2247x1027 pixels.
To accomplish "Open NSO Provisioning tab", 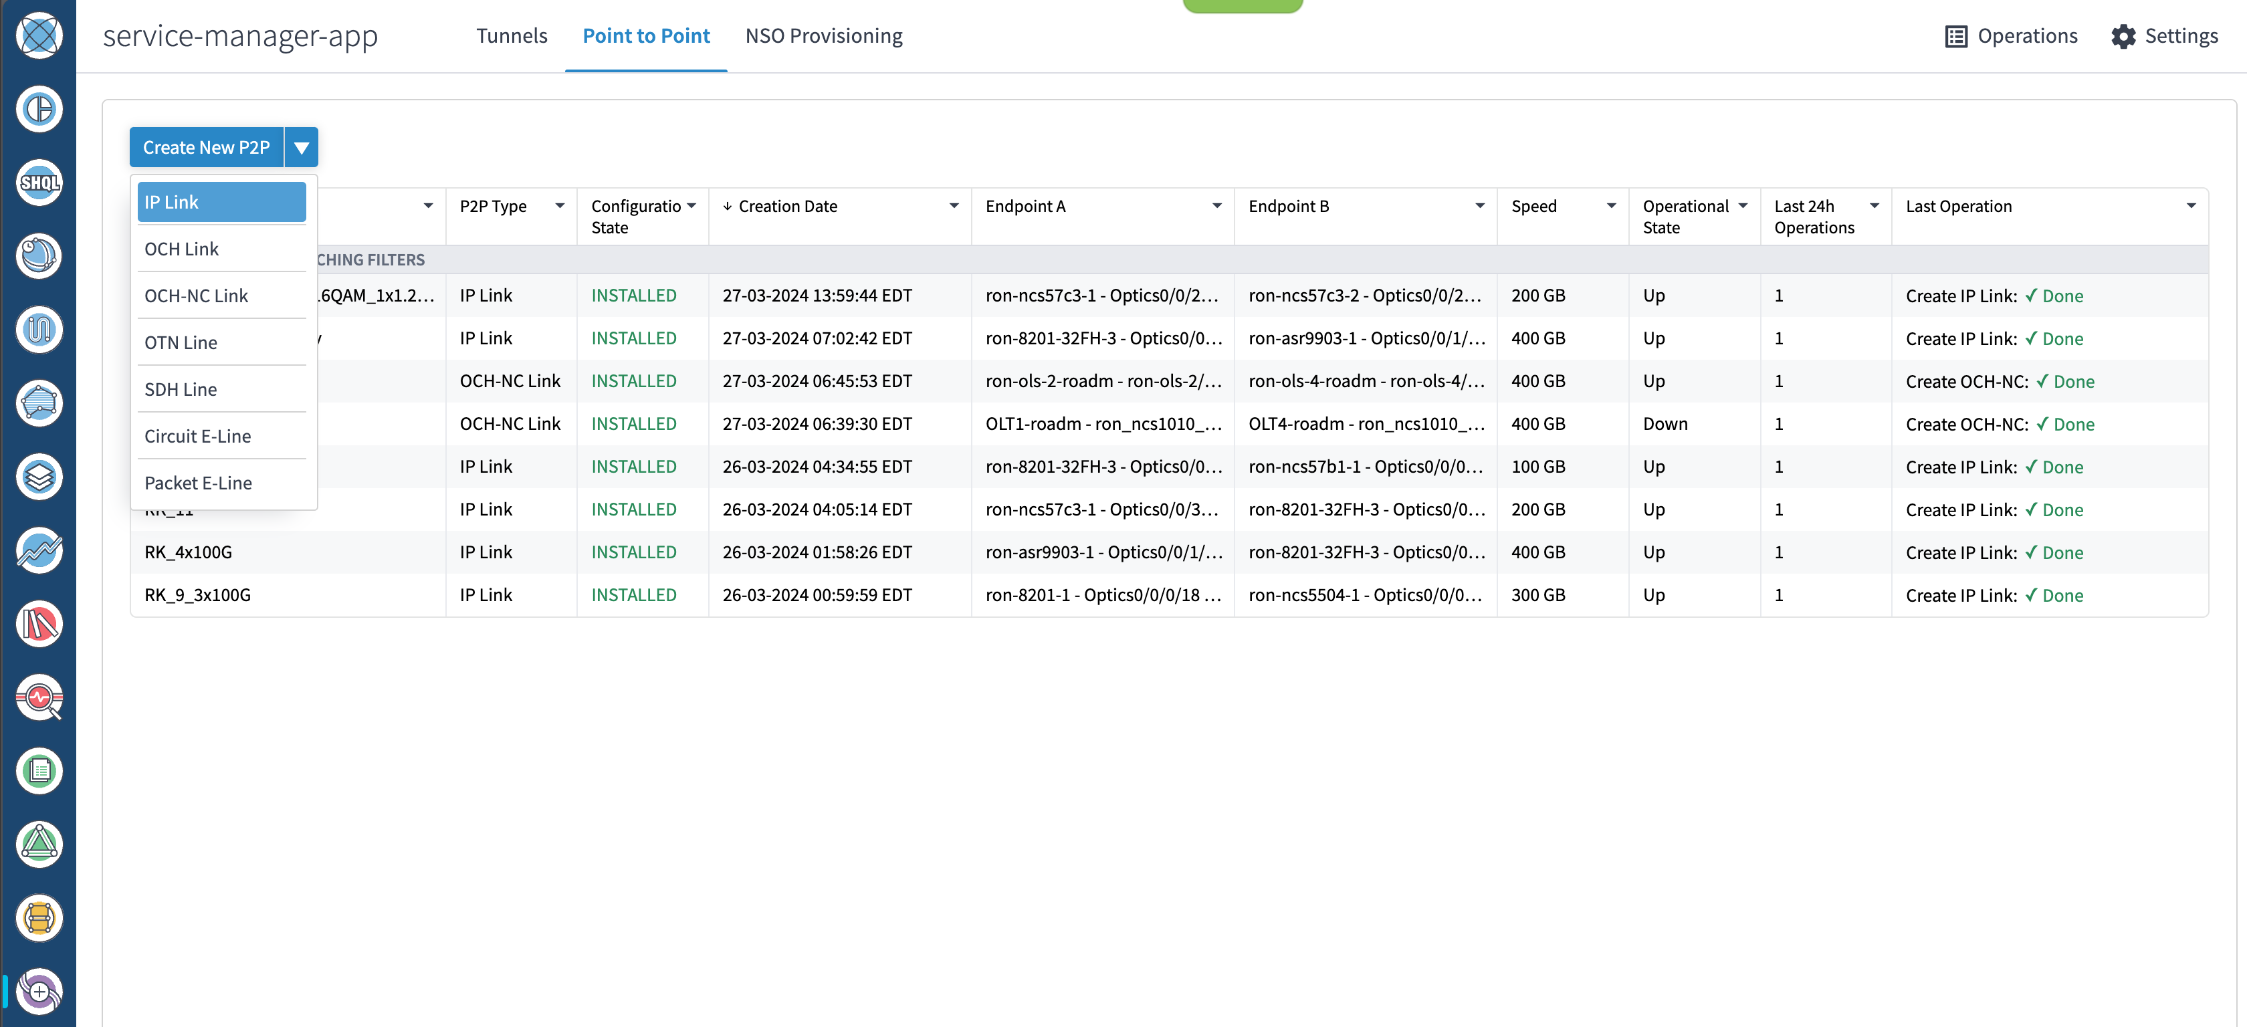I will (x=824, y=34).
